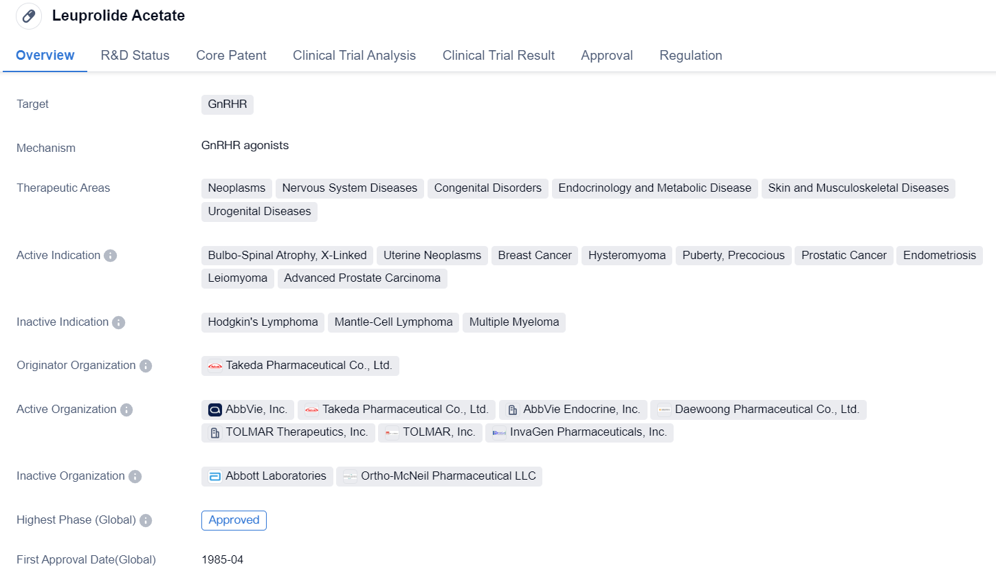Open the Regulation tab
996x580 pixels.
point(690,56)
